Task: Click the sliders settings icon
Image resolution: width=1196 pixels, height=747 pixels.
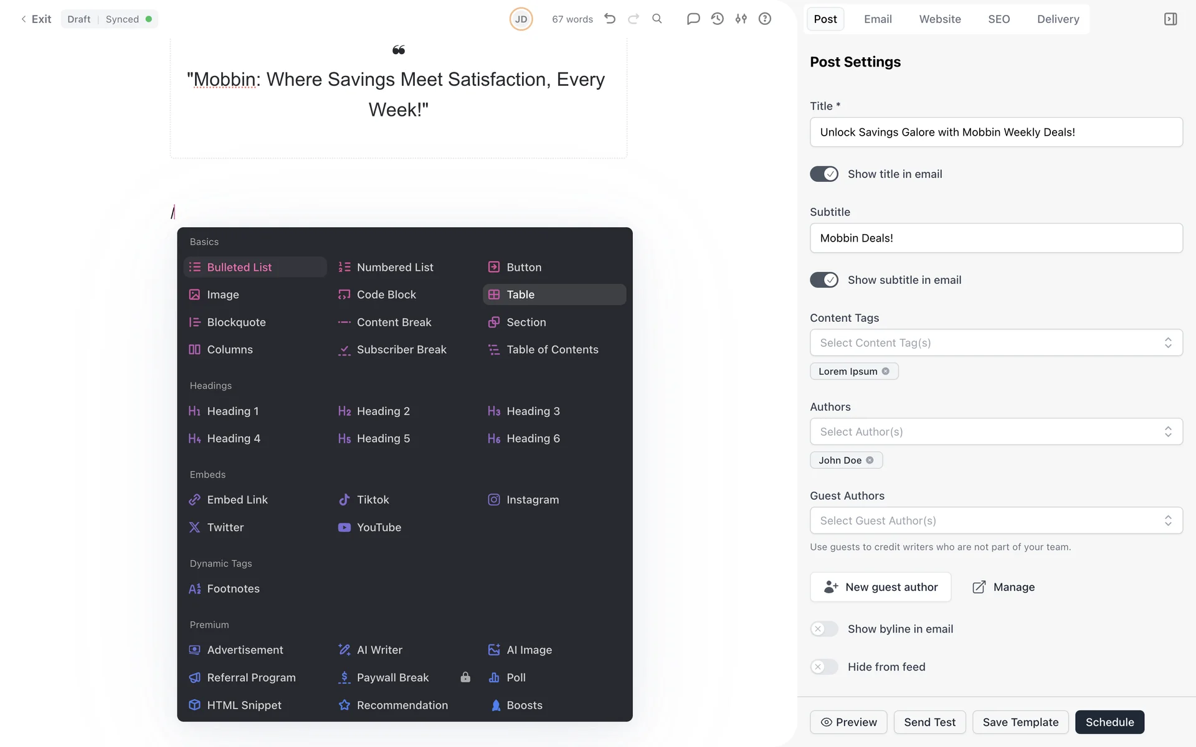Action: (x=741, y=19)
